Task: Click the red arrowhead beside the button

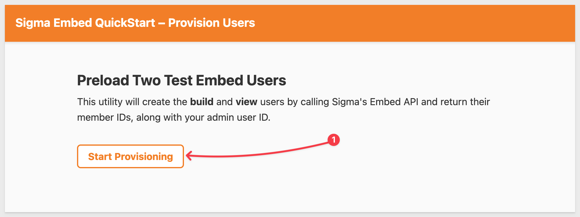Action: point(189,155)
